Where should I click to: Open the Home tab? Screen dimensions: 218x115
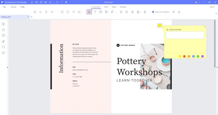13,7
